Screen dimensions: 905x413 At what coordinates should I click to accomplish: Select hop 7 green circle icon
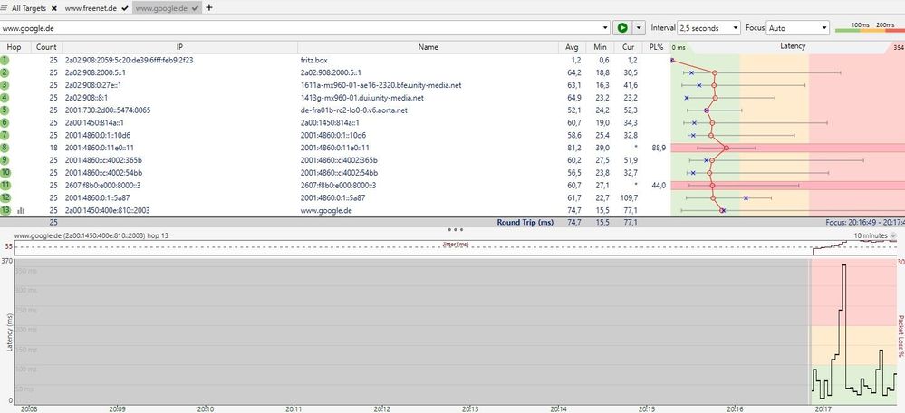pyautogui.click(x=5, y=135)
